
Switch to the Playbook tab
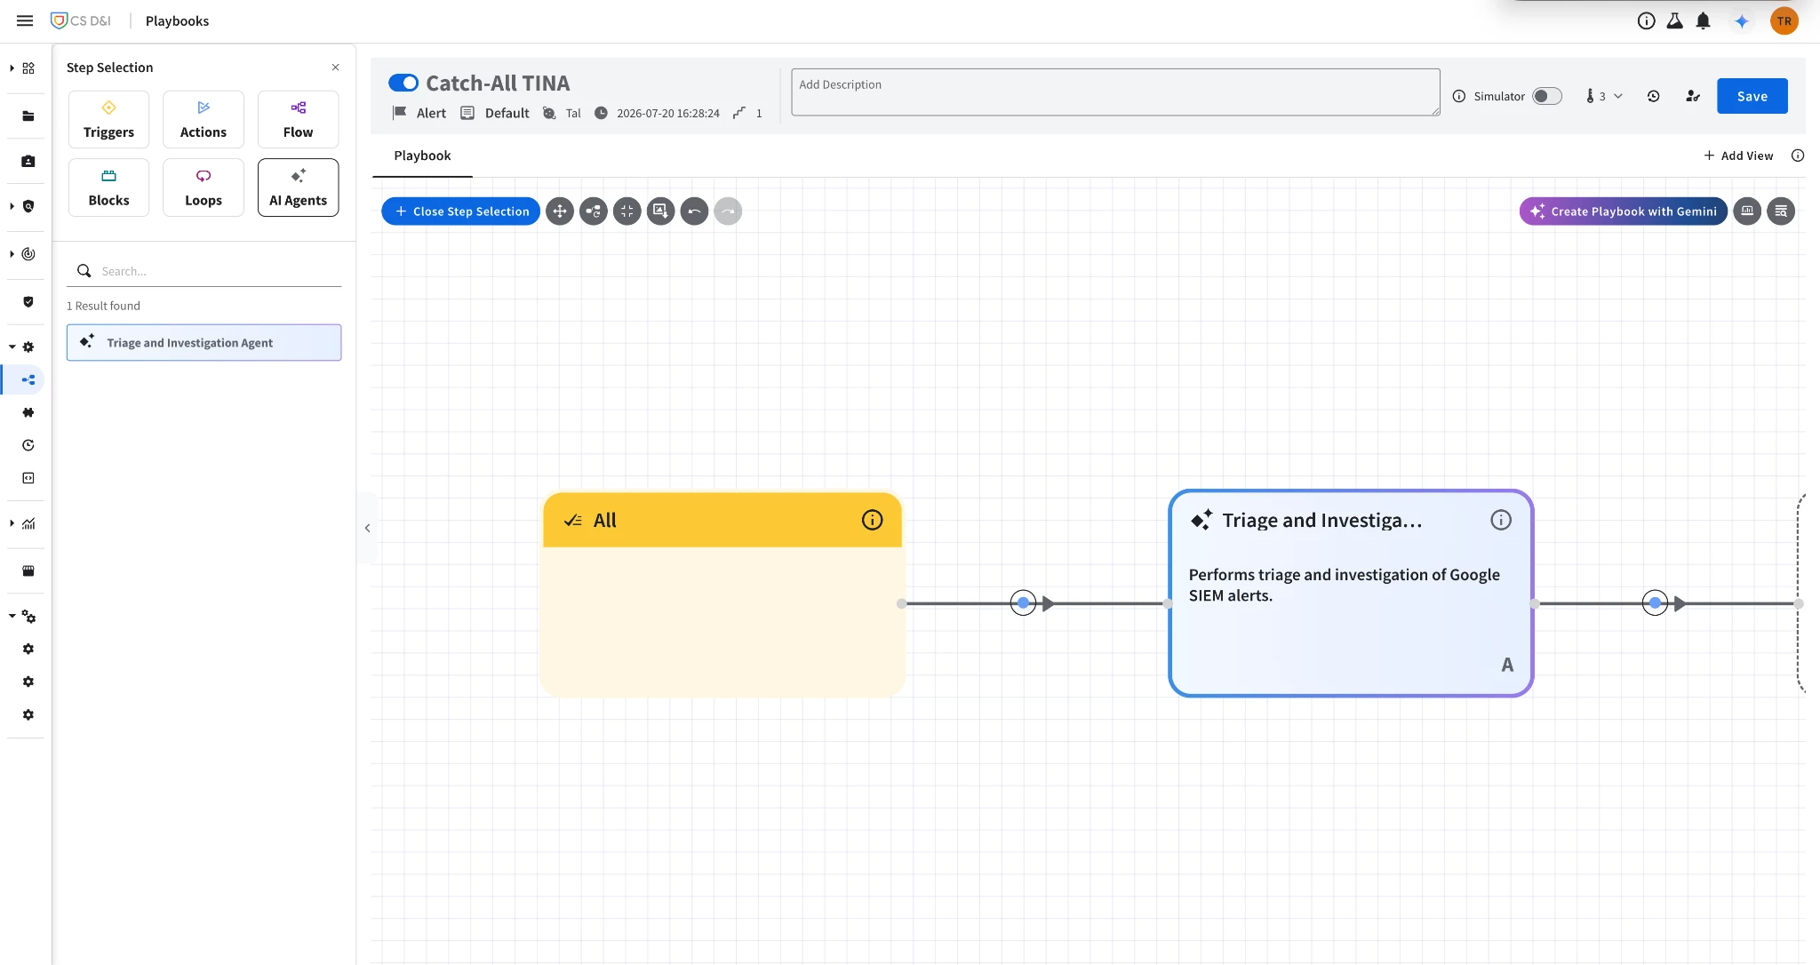[x=422, y=156]
